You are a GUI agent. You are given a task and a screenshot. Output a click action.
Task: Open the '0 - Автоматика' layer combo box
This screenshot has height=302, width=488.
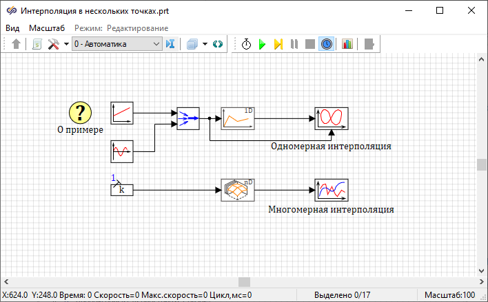click(x=116, y=44)
